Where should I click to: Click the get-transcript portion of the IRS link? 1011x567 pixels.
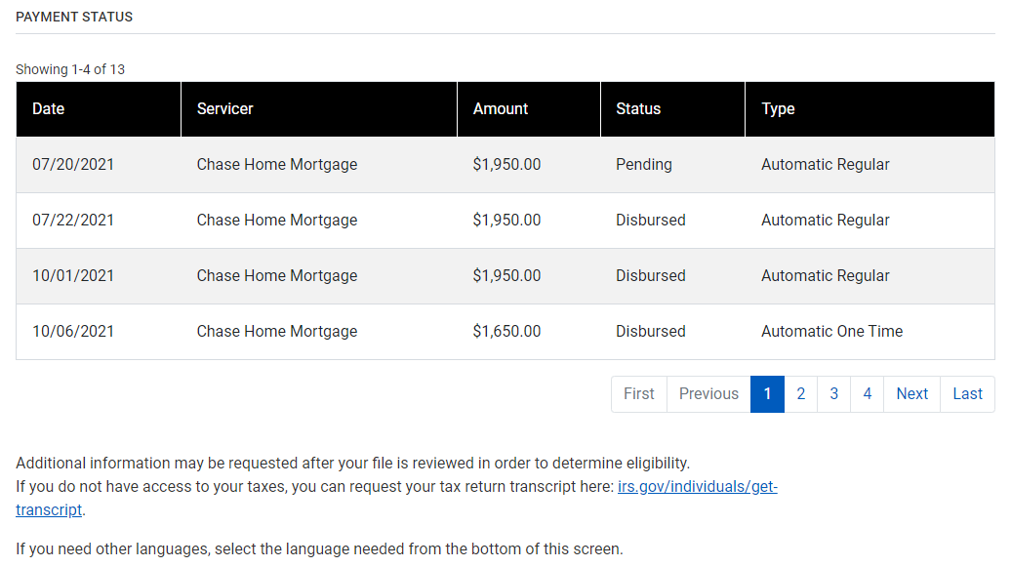point(44,509)
